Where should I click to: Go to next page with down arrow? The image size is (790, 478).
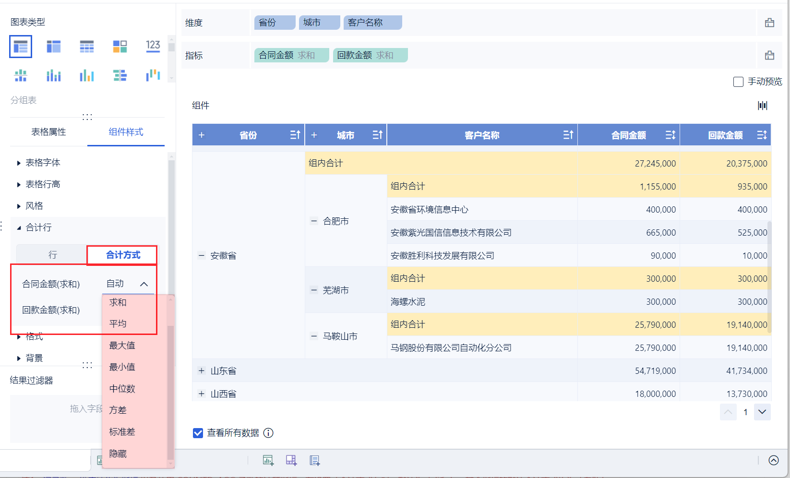click(762, 412)
